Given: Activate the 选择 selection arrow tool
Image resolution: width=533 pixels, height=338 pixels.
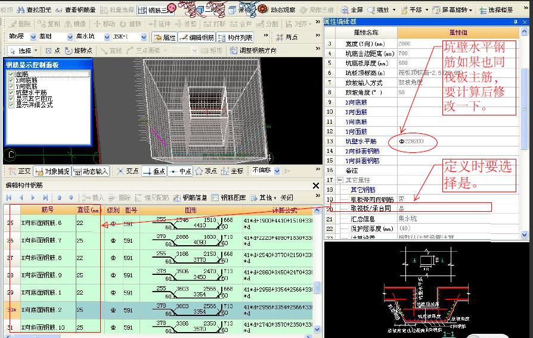Looking at the screenshot, I should tap(21, 51).
